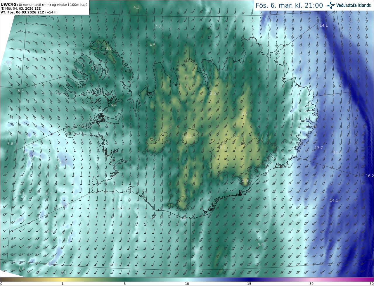Click the 5.8 value label
Image resolution: width=374 pixels, height=286 pixels.
click(21, 269)
